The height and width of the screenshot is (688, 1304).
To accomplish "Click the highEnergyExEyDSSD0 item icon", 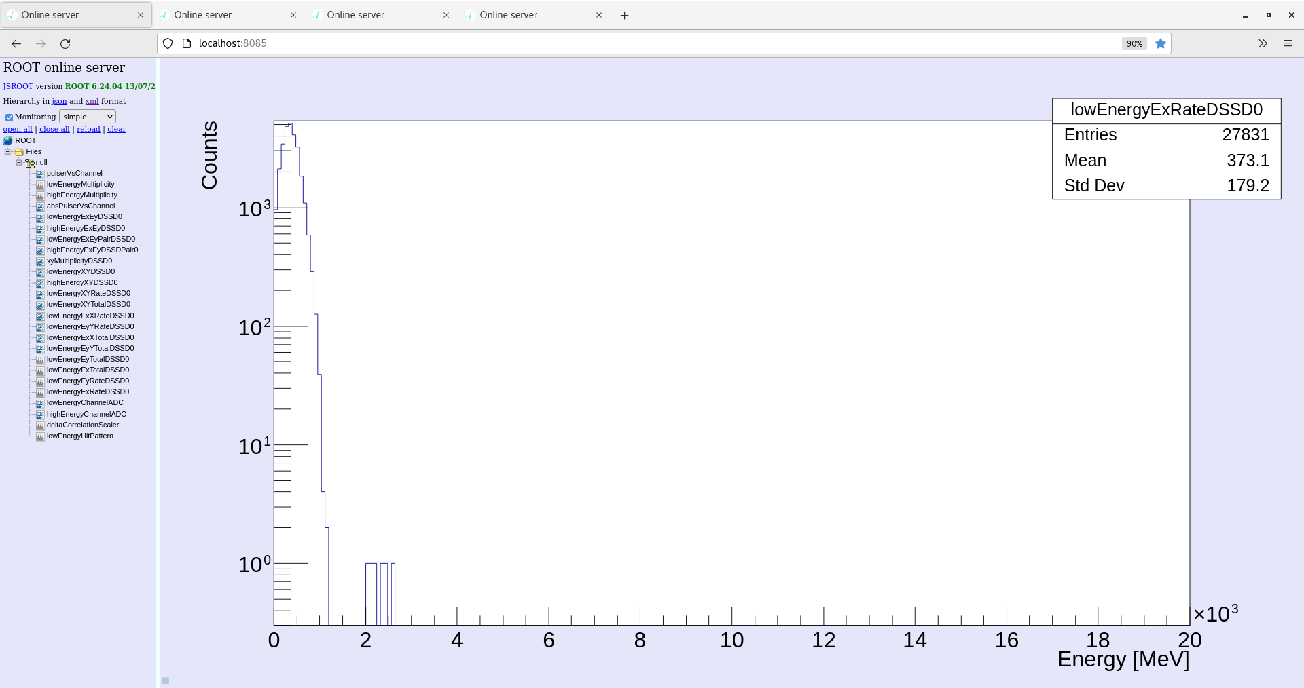I will click(x=40, y=229).
